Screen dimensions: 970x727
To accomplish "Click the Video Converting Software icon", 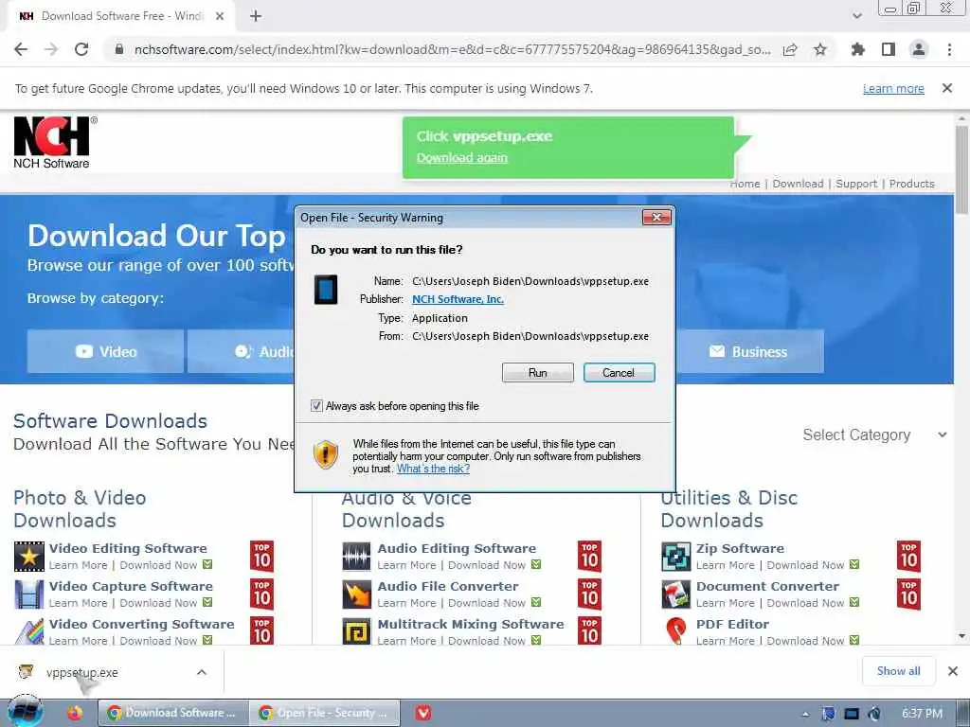I will pos(29,631).
